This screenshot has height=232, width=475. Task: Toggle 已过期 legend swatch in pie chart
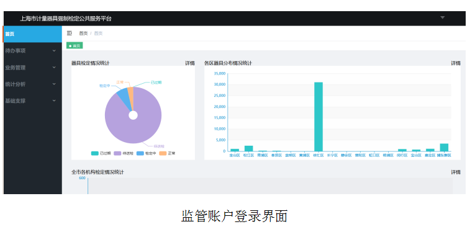click(95, 153)
